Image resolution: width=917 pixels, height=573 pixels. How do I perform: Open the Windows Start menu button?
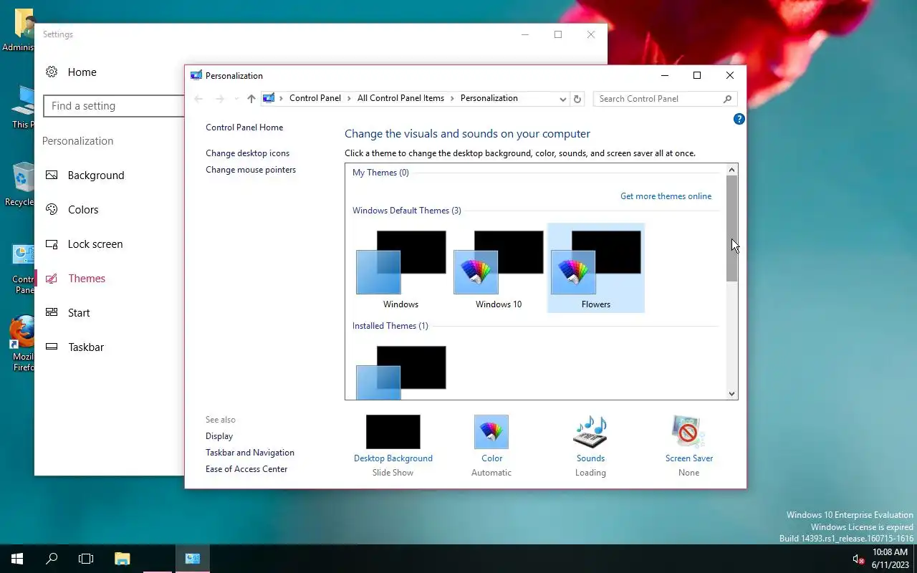[x=17, y=559]
